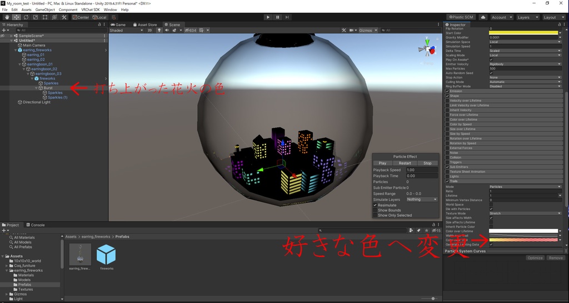
Task: Click Stop in Particle Effect panel
Action: click(427, 163)
